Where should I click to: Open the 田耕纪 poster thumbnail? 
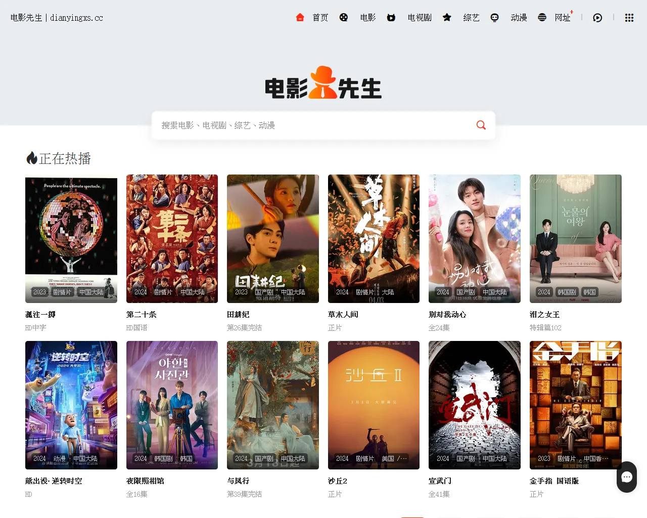coord(273,239)
